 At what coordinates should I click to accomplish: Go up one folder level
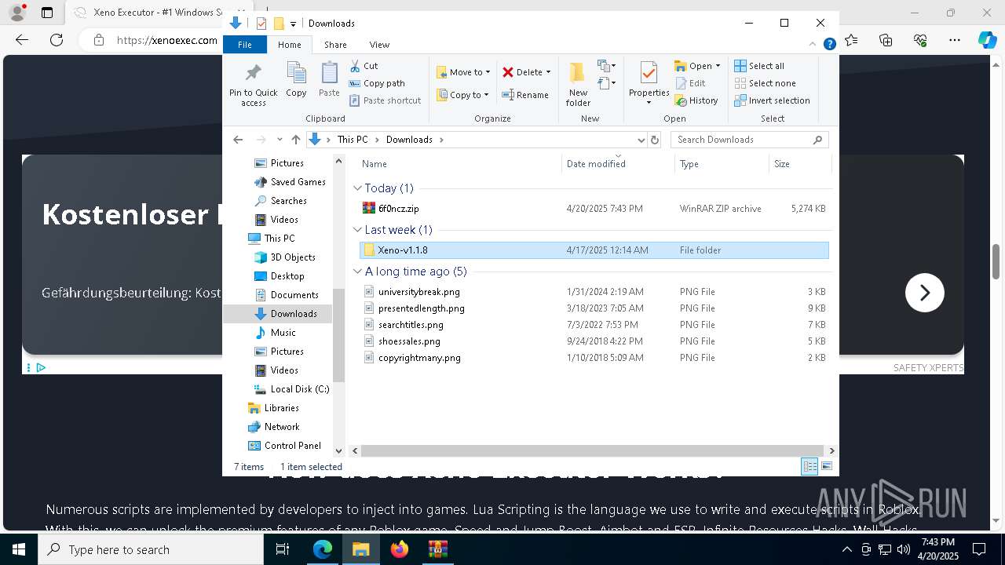click(295, 140)
